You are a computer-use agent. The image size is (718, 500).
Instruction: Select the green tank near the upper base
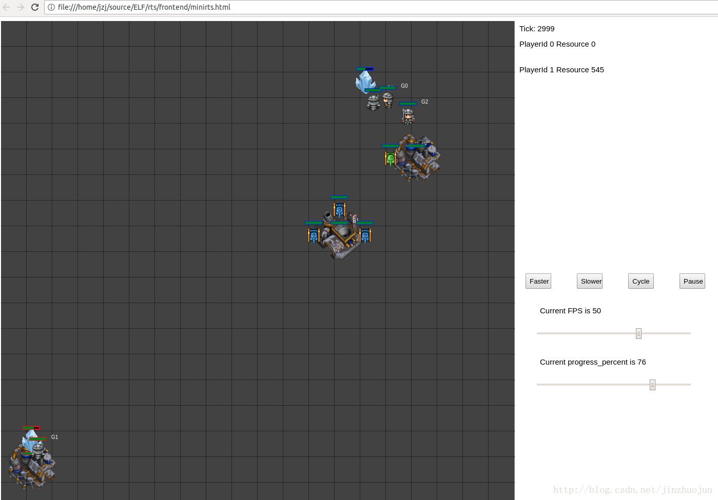tap(391, 158)
